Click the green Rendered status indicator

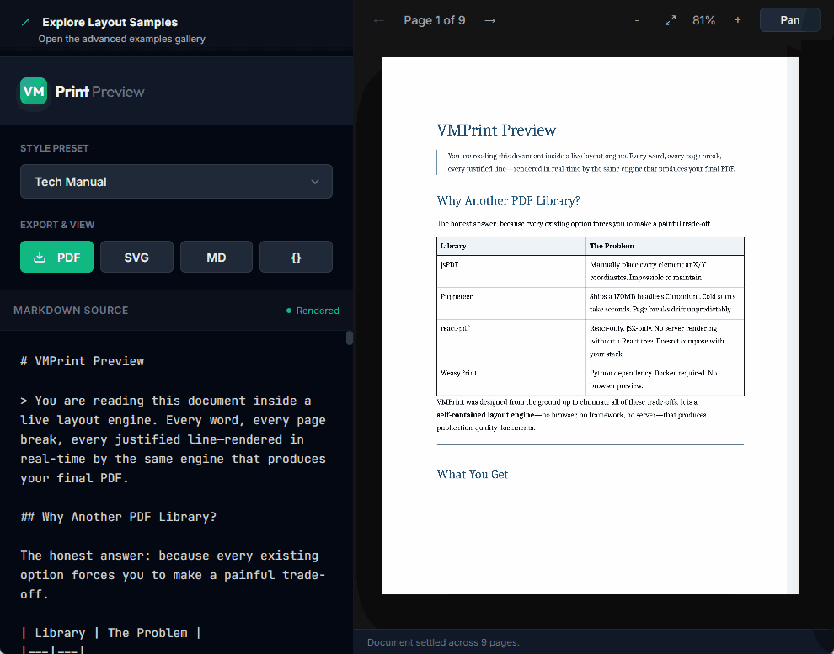click(313, 311)
